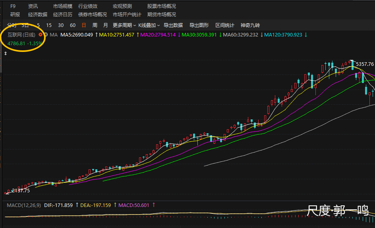375x228 pixels.
Task: Click the 导出数据 button
Action: pyautogui.click(x=173, y=25)
